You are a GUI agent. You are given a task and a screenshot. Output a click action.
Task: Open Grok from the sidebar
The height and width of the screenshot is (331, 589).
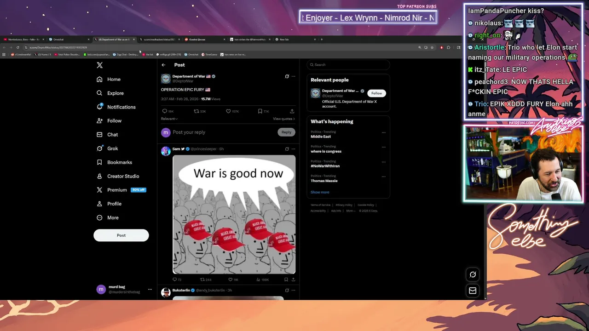coord(107,148)
